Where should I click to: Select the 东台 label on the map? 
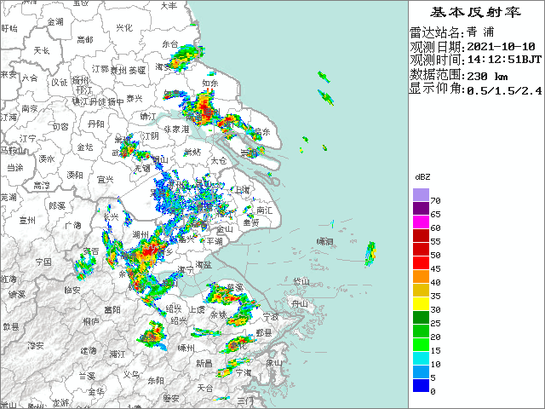[170, 43]
